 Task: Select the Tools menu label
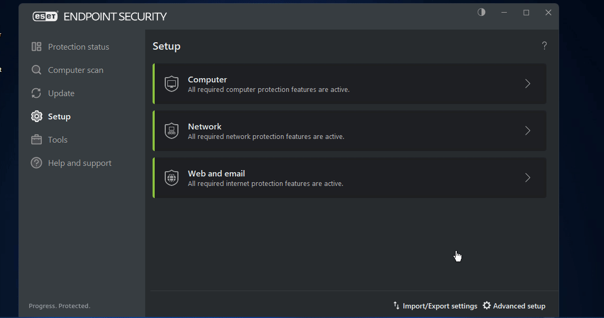(x=58, y=139)
